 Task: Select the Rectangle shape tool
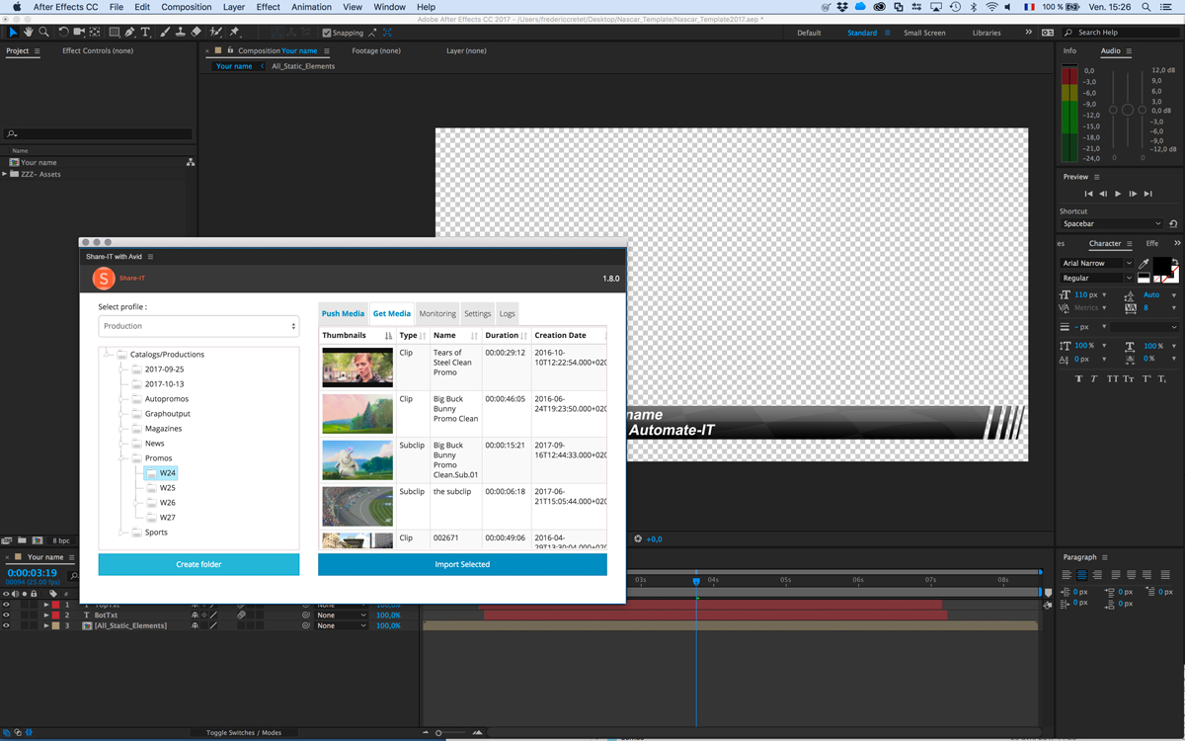point(115,33)
